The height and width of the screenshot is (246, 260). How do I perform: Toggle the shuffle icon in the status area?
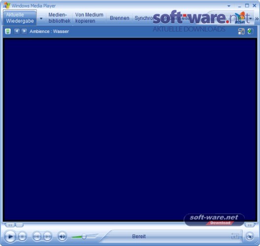click(x=235, y=236)
